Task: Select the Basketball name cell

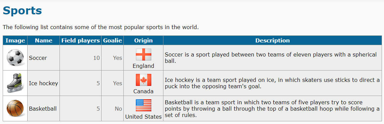Action: [44, 108]
